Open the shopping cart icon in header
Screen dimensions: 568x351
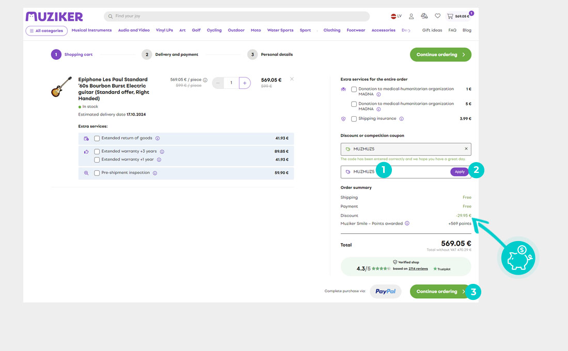click(450, 17)
